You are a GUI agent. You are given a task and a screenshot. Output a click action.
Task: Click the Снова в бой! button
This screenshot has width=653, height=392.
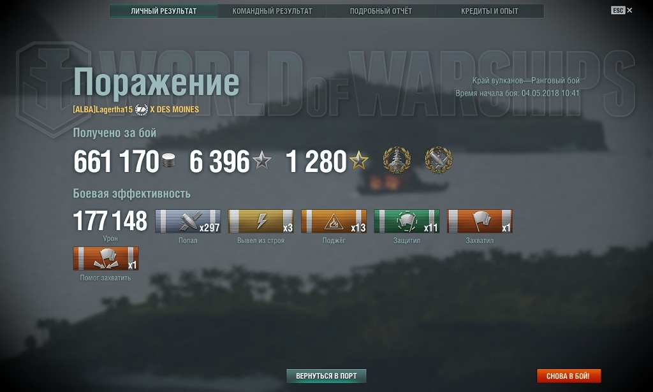pyautogui.click(x=568, y=376)
